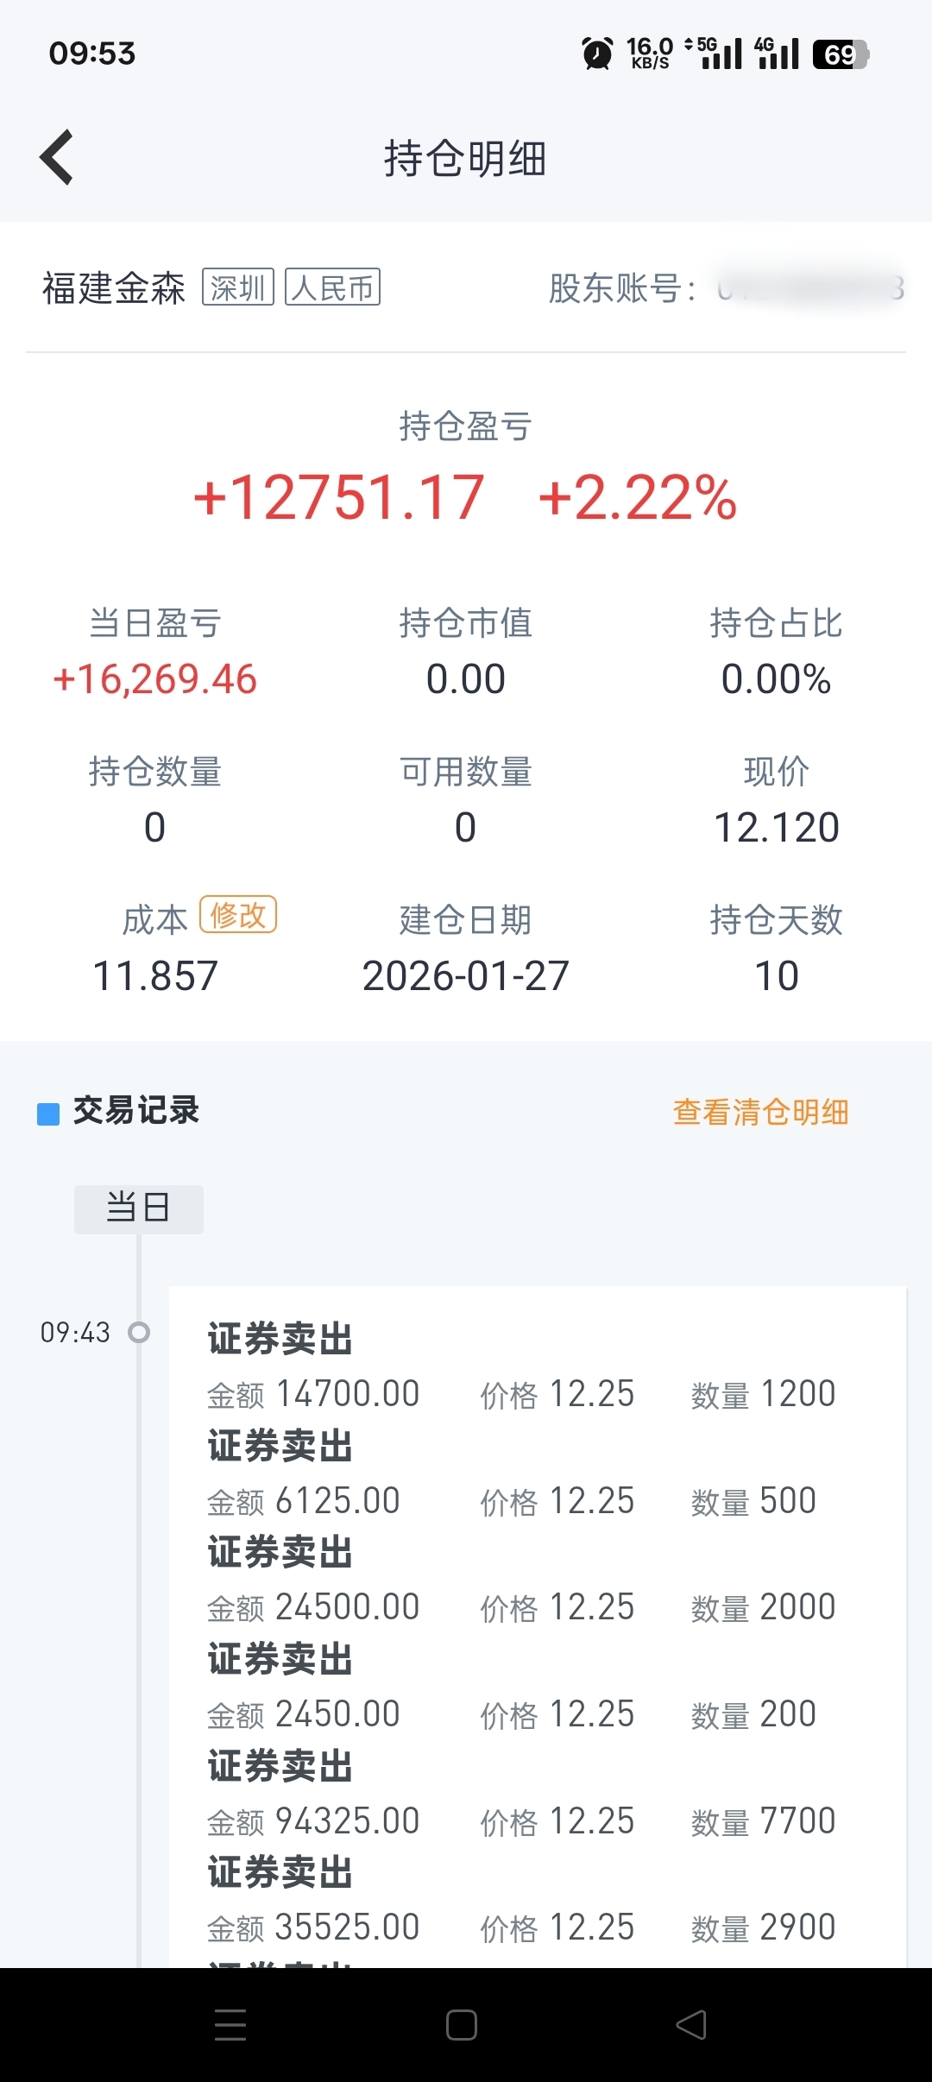The height and width of the screenshot is (2082, 932).
Task: Open the sell record with 数量 7700
Action: coord(538,1794)
